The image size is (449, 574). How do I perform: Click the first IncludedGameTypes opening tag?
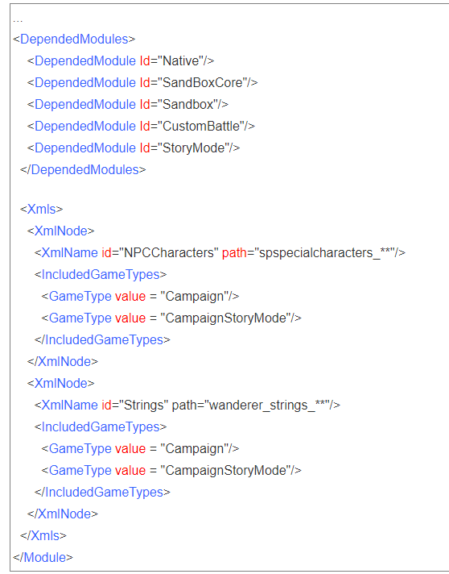tap(101, 275)
